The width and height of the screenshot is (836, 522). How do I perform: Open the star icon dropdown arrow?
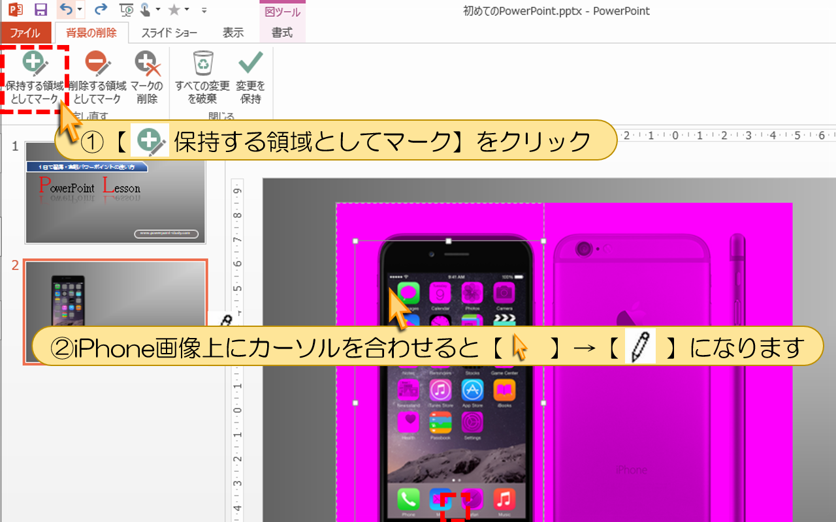[187, 10]
